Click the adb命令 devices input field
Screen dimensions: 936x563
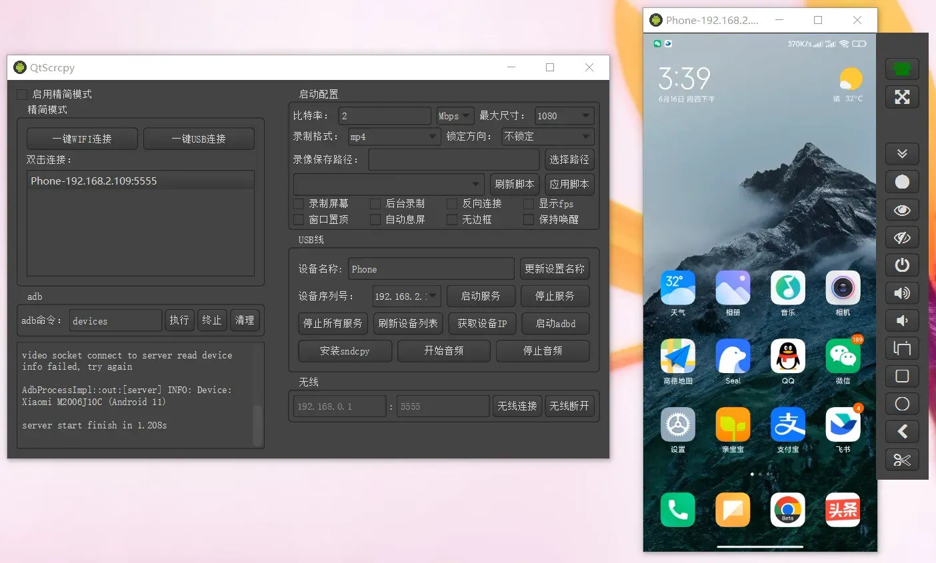point(115,320)
